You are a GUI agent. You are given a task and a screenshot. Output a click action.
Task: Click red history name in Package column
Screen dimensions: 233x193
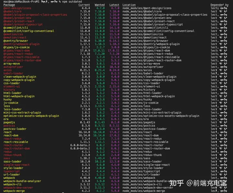coord(9,90)
